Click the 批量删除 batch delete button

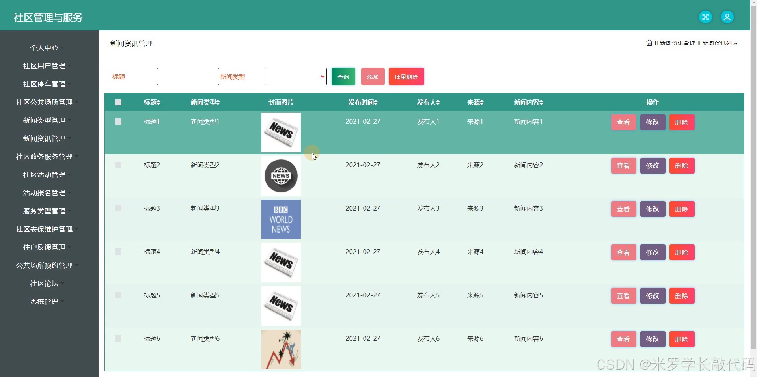click(x=406, y=76)
